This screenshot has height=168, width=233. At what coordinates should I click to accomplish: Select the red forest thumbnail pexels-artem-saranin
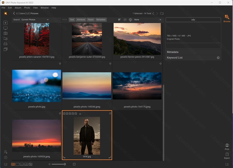pyautogui.click(x=37, y=39)
